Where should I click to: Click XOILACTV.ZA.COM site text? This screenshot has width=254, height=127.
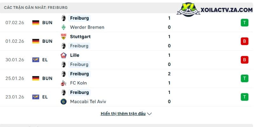(226, 10)
